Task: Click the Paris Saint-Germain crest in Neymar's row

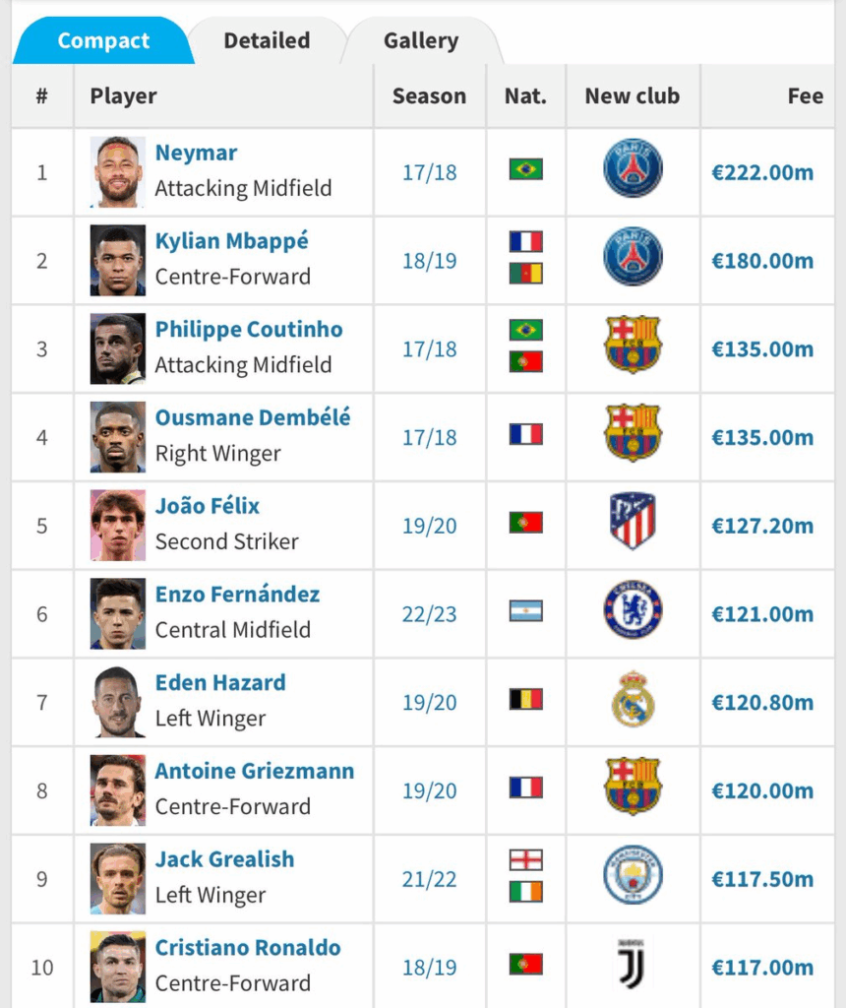Action: pyautogui.click(x=633, y=168)
